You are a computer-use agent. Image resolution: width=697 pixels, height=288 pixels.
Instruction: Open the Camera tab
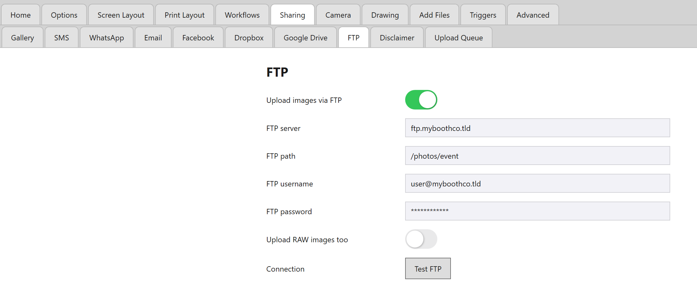click(338, 15)
